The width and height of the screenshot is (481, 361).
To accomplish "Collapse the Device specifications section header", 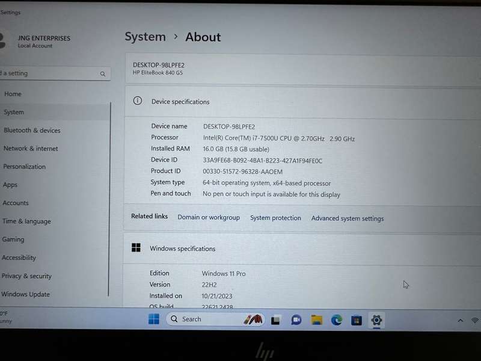I will 302,102.
